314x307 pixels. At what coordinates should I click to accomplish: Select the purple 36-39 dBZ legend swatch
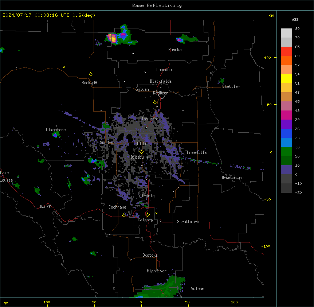pos(286,124)
